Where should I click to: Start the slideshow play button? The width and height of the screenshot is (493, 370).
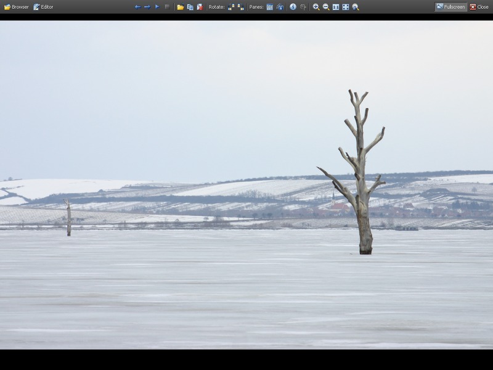157,7
